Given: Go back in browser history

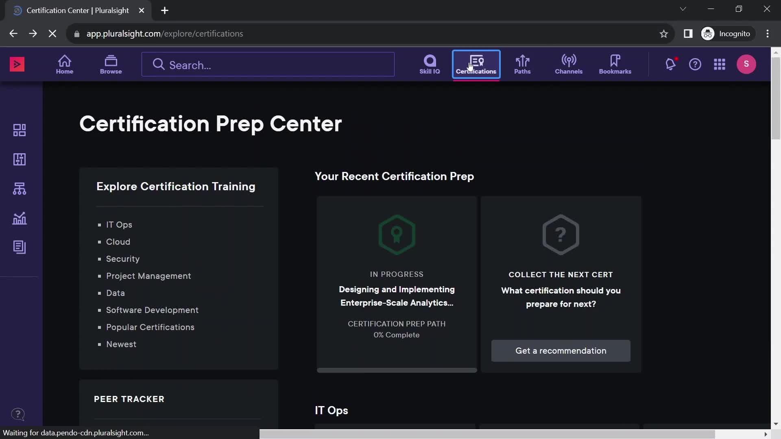Looking at the screenshot, I should pos(13,34).
